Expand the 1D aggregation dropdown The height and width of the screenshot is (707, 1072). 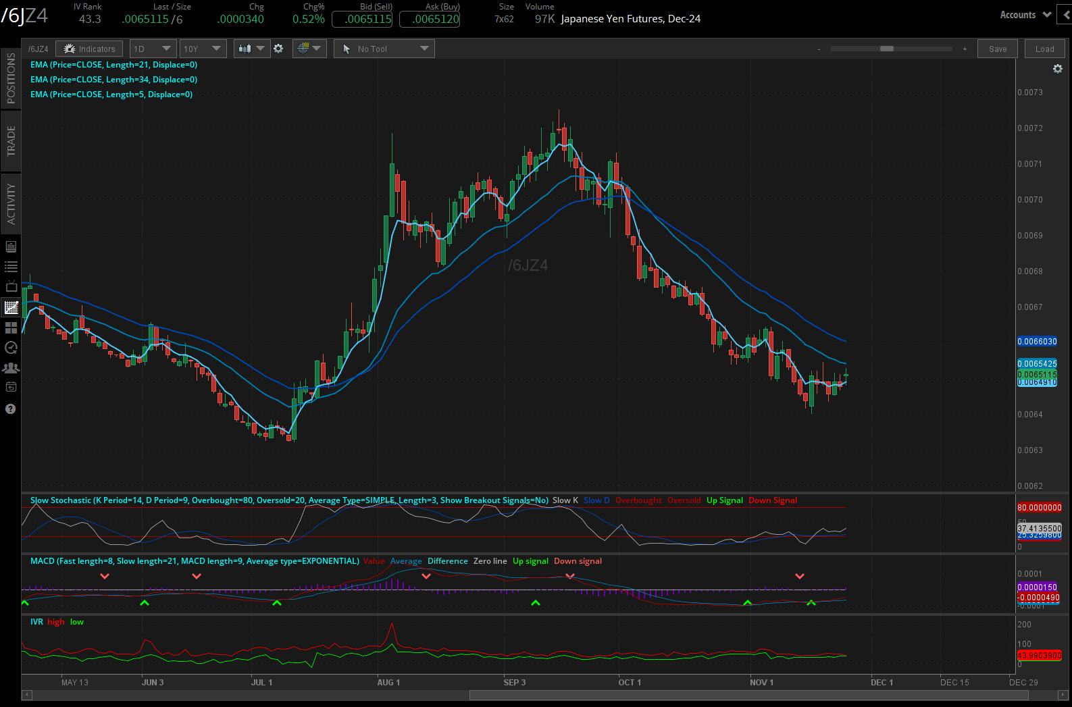[x=153, y=49]
